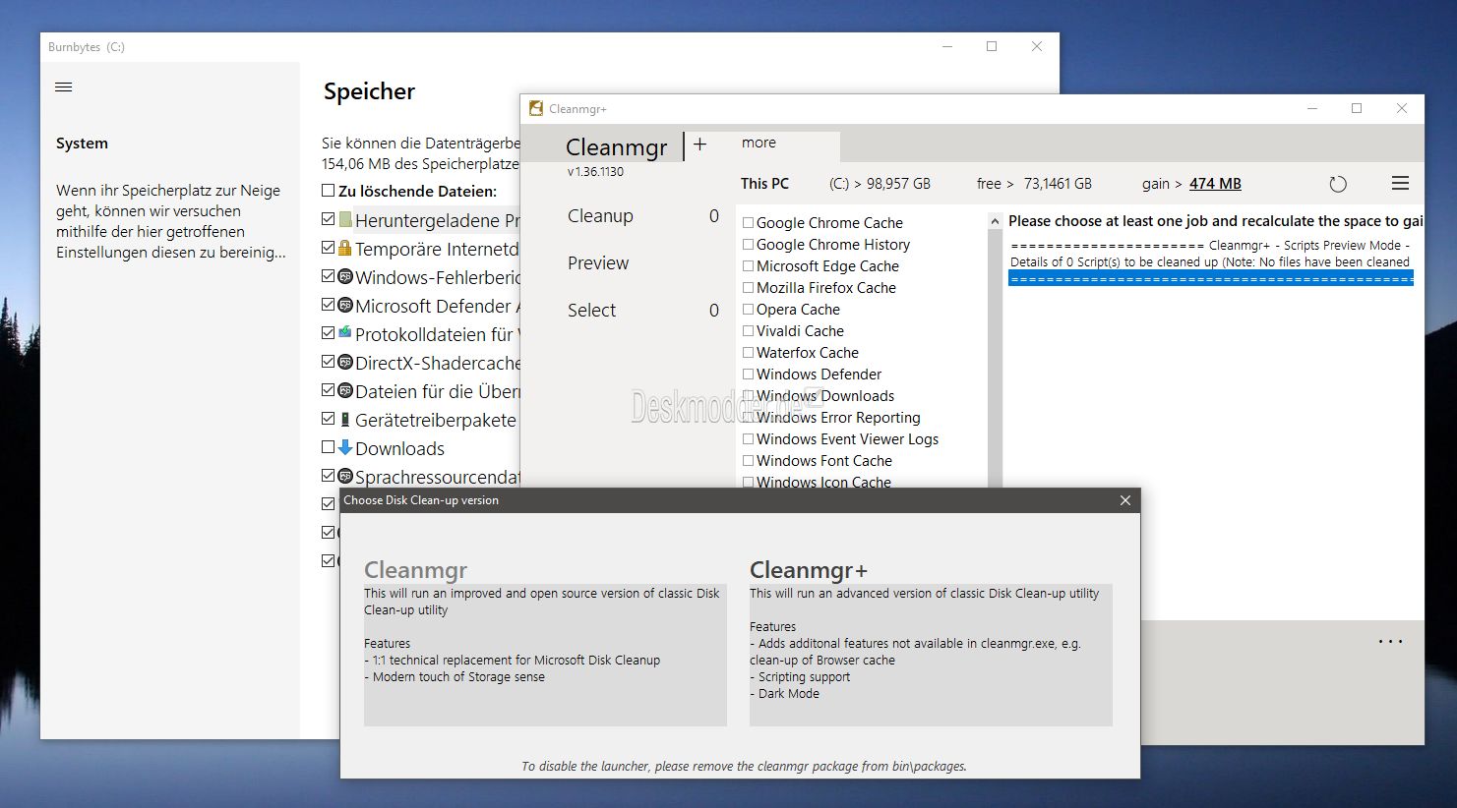
Task: Click the Cleanmgr main tab title
Action: click(x=616, y=147)
